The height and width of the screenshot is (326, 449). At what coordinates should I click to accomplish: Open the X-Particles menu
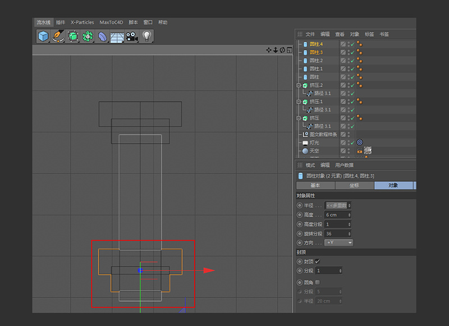click(x=82, y=22)
